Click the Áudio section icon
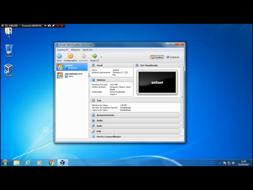 pyautogui.click(x=93, y=120)
